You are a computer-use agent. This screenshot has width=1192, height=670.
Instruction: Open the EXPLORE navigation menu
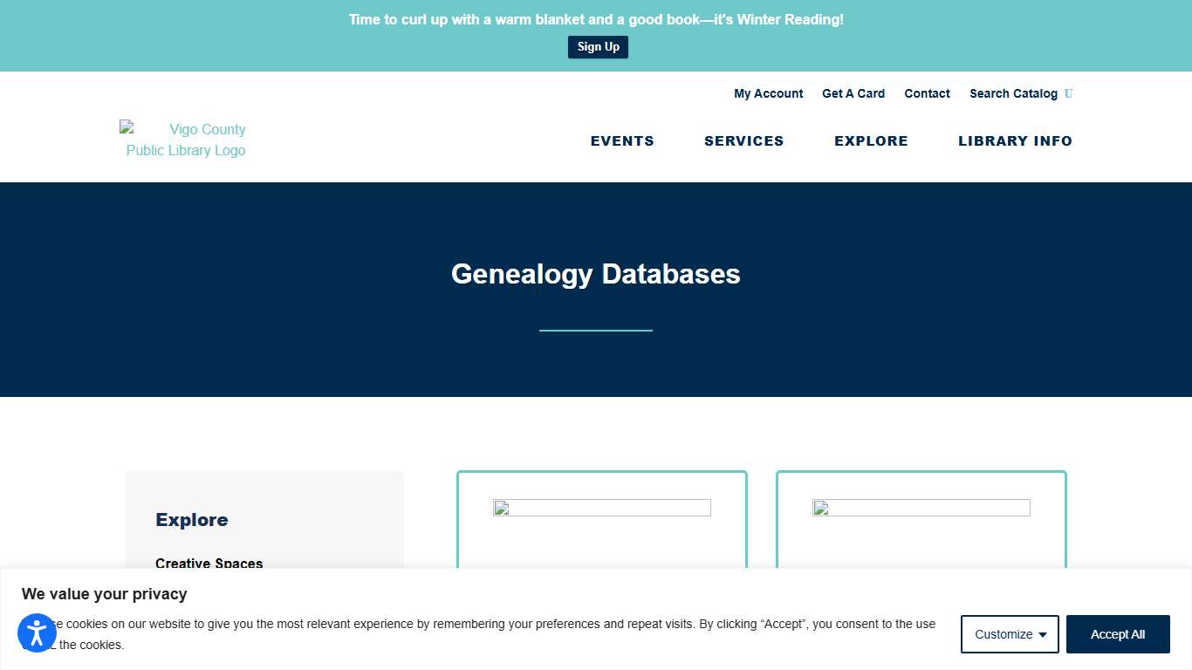[x=871, y=140]
